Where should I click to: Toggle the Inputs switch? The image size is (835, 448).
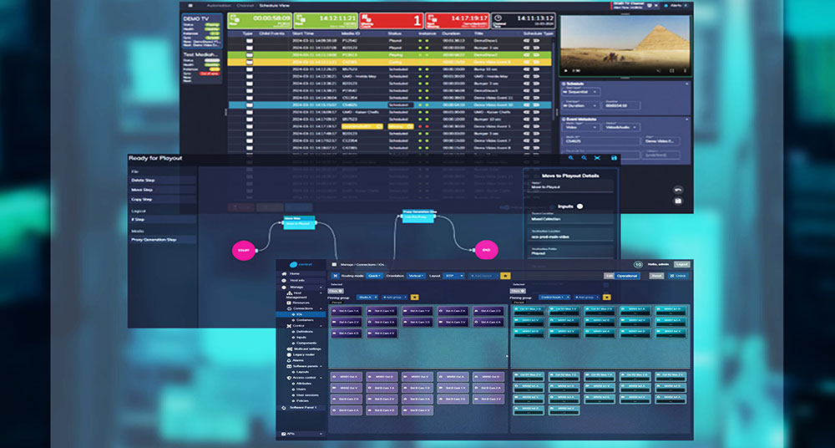click(579, 206)
